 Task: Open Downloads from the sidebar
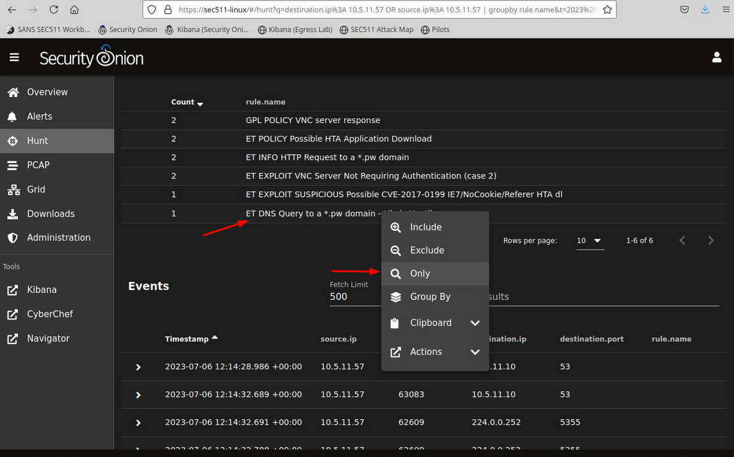(x=51, y=214)
